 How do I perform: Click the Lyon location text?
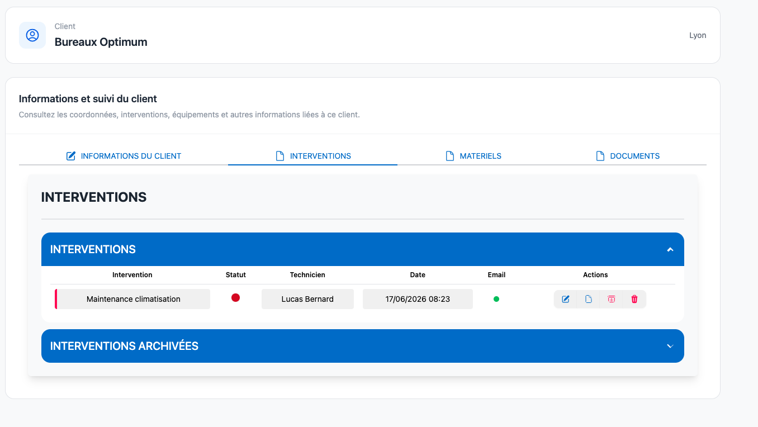pyautogui.click(x=698, y=35)
